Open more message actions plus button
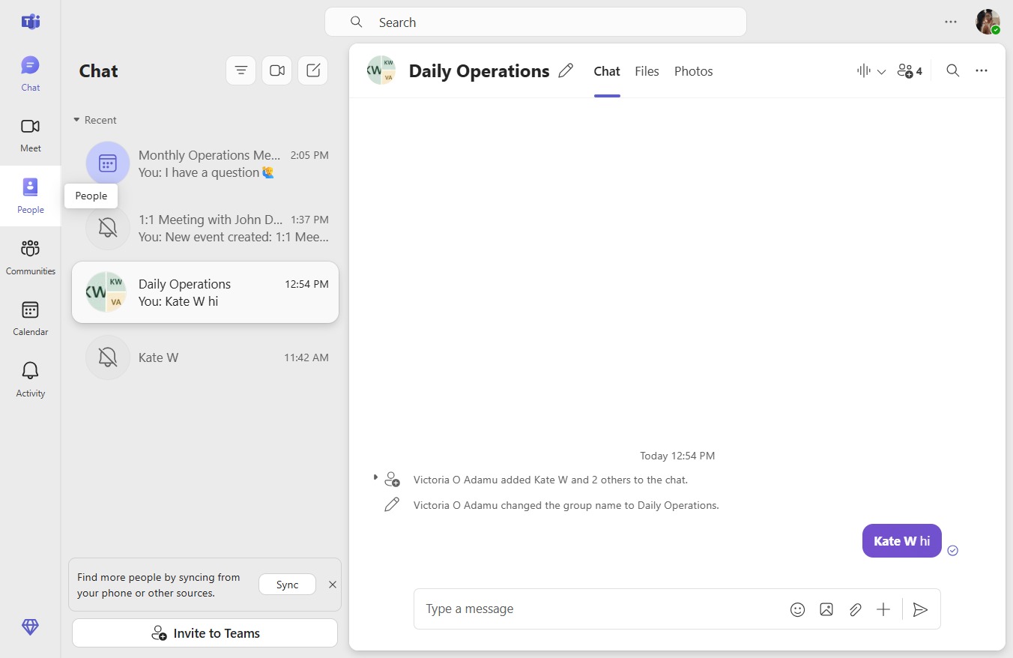 click(x=883, y=609)
